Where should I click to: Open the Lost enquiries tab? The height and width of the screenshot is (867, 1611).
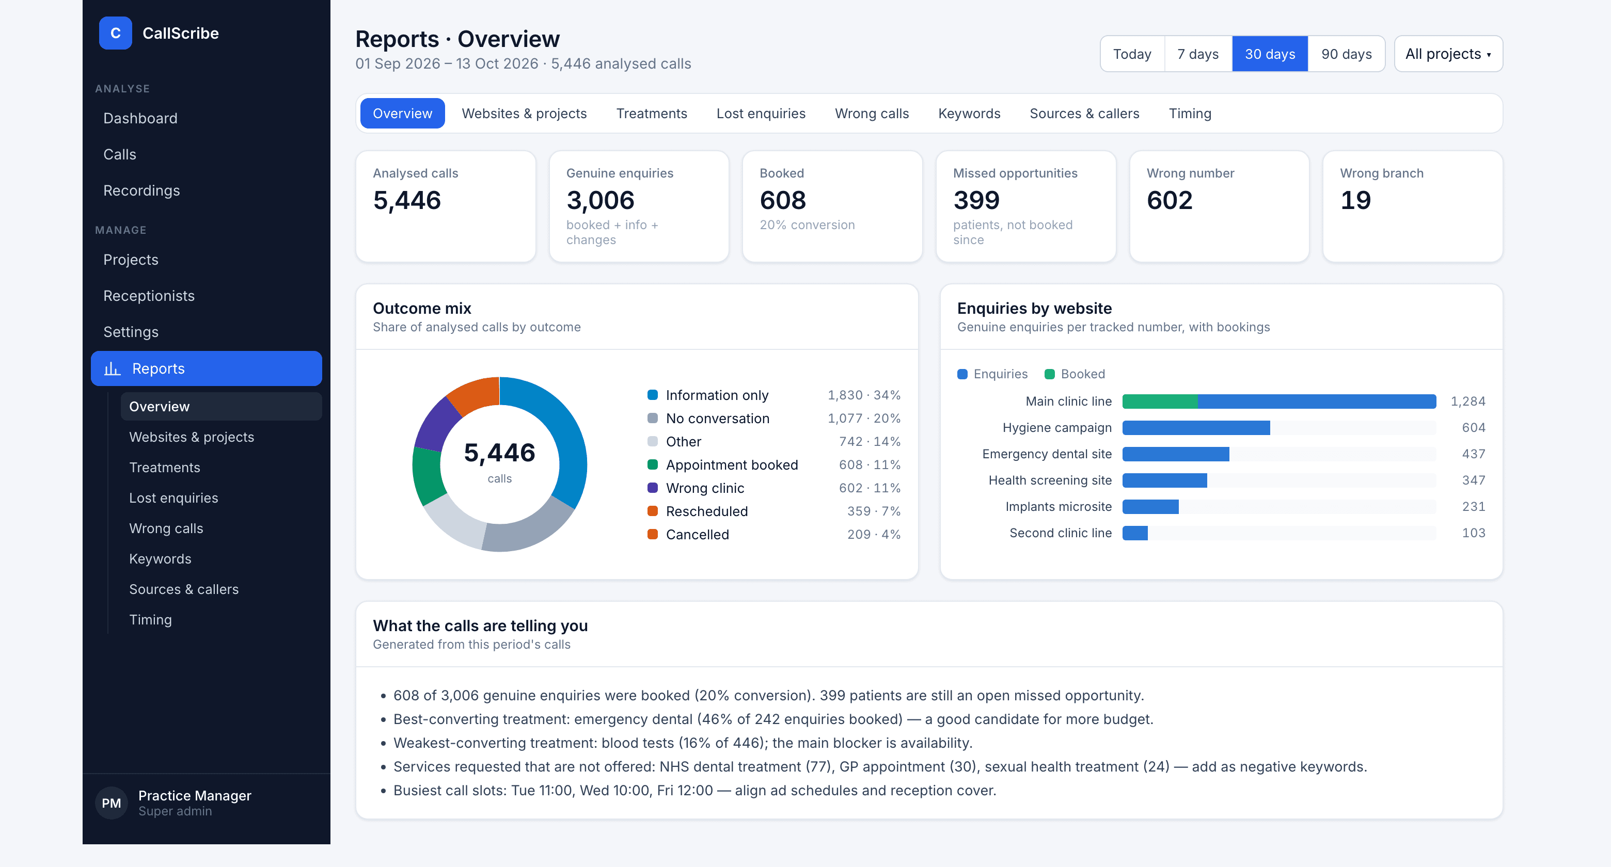tap(761, 113)
